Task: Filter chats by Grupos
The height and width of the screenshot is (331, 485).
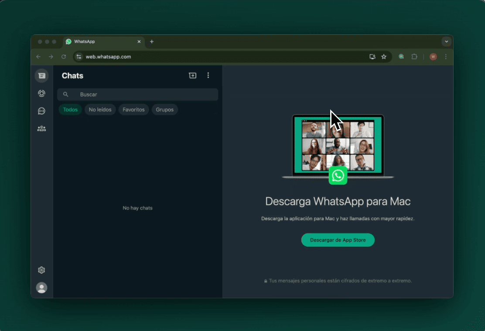Action: click(165, 110)
